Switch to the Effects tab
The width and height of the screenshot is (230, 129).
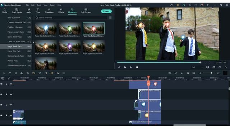click(61, 11)
